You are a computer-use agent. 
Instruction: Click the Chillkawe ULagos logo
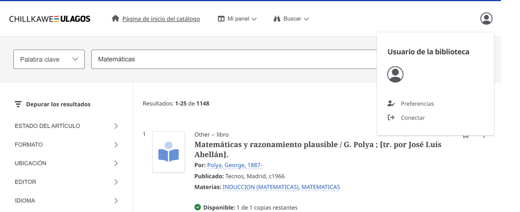coord(50,19)
